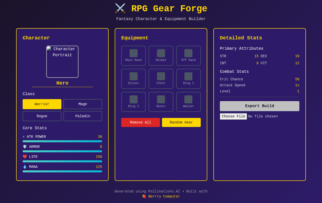Image resolution: width=322 pixels, height=203 pixels.
Task: Open the Helmet equipment slot
Action: [x=161, y=56]
